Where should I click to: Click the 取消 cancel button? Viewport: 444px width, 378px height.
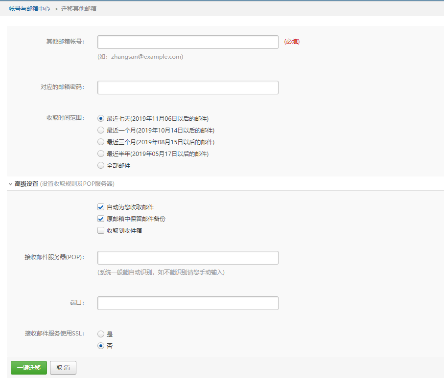[63, 368]
